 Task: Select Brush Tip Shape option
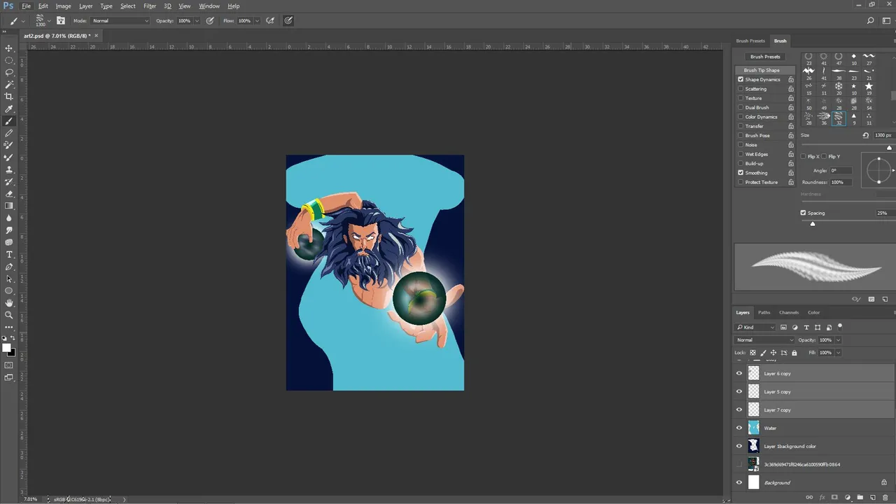[x=765, y=70]
